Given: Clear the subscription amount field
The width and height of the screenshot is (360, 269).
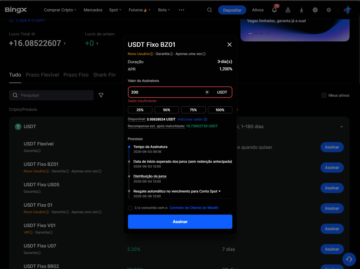Looking at the screenshot, I should tap(207, 92).
